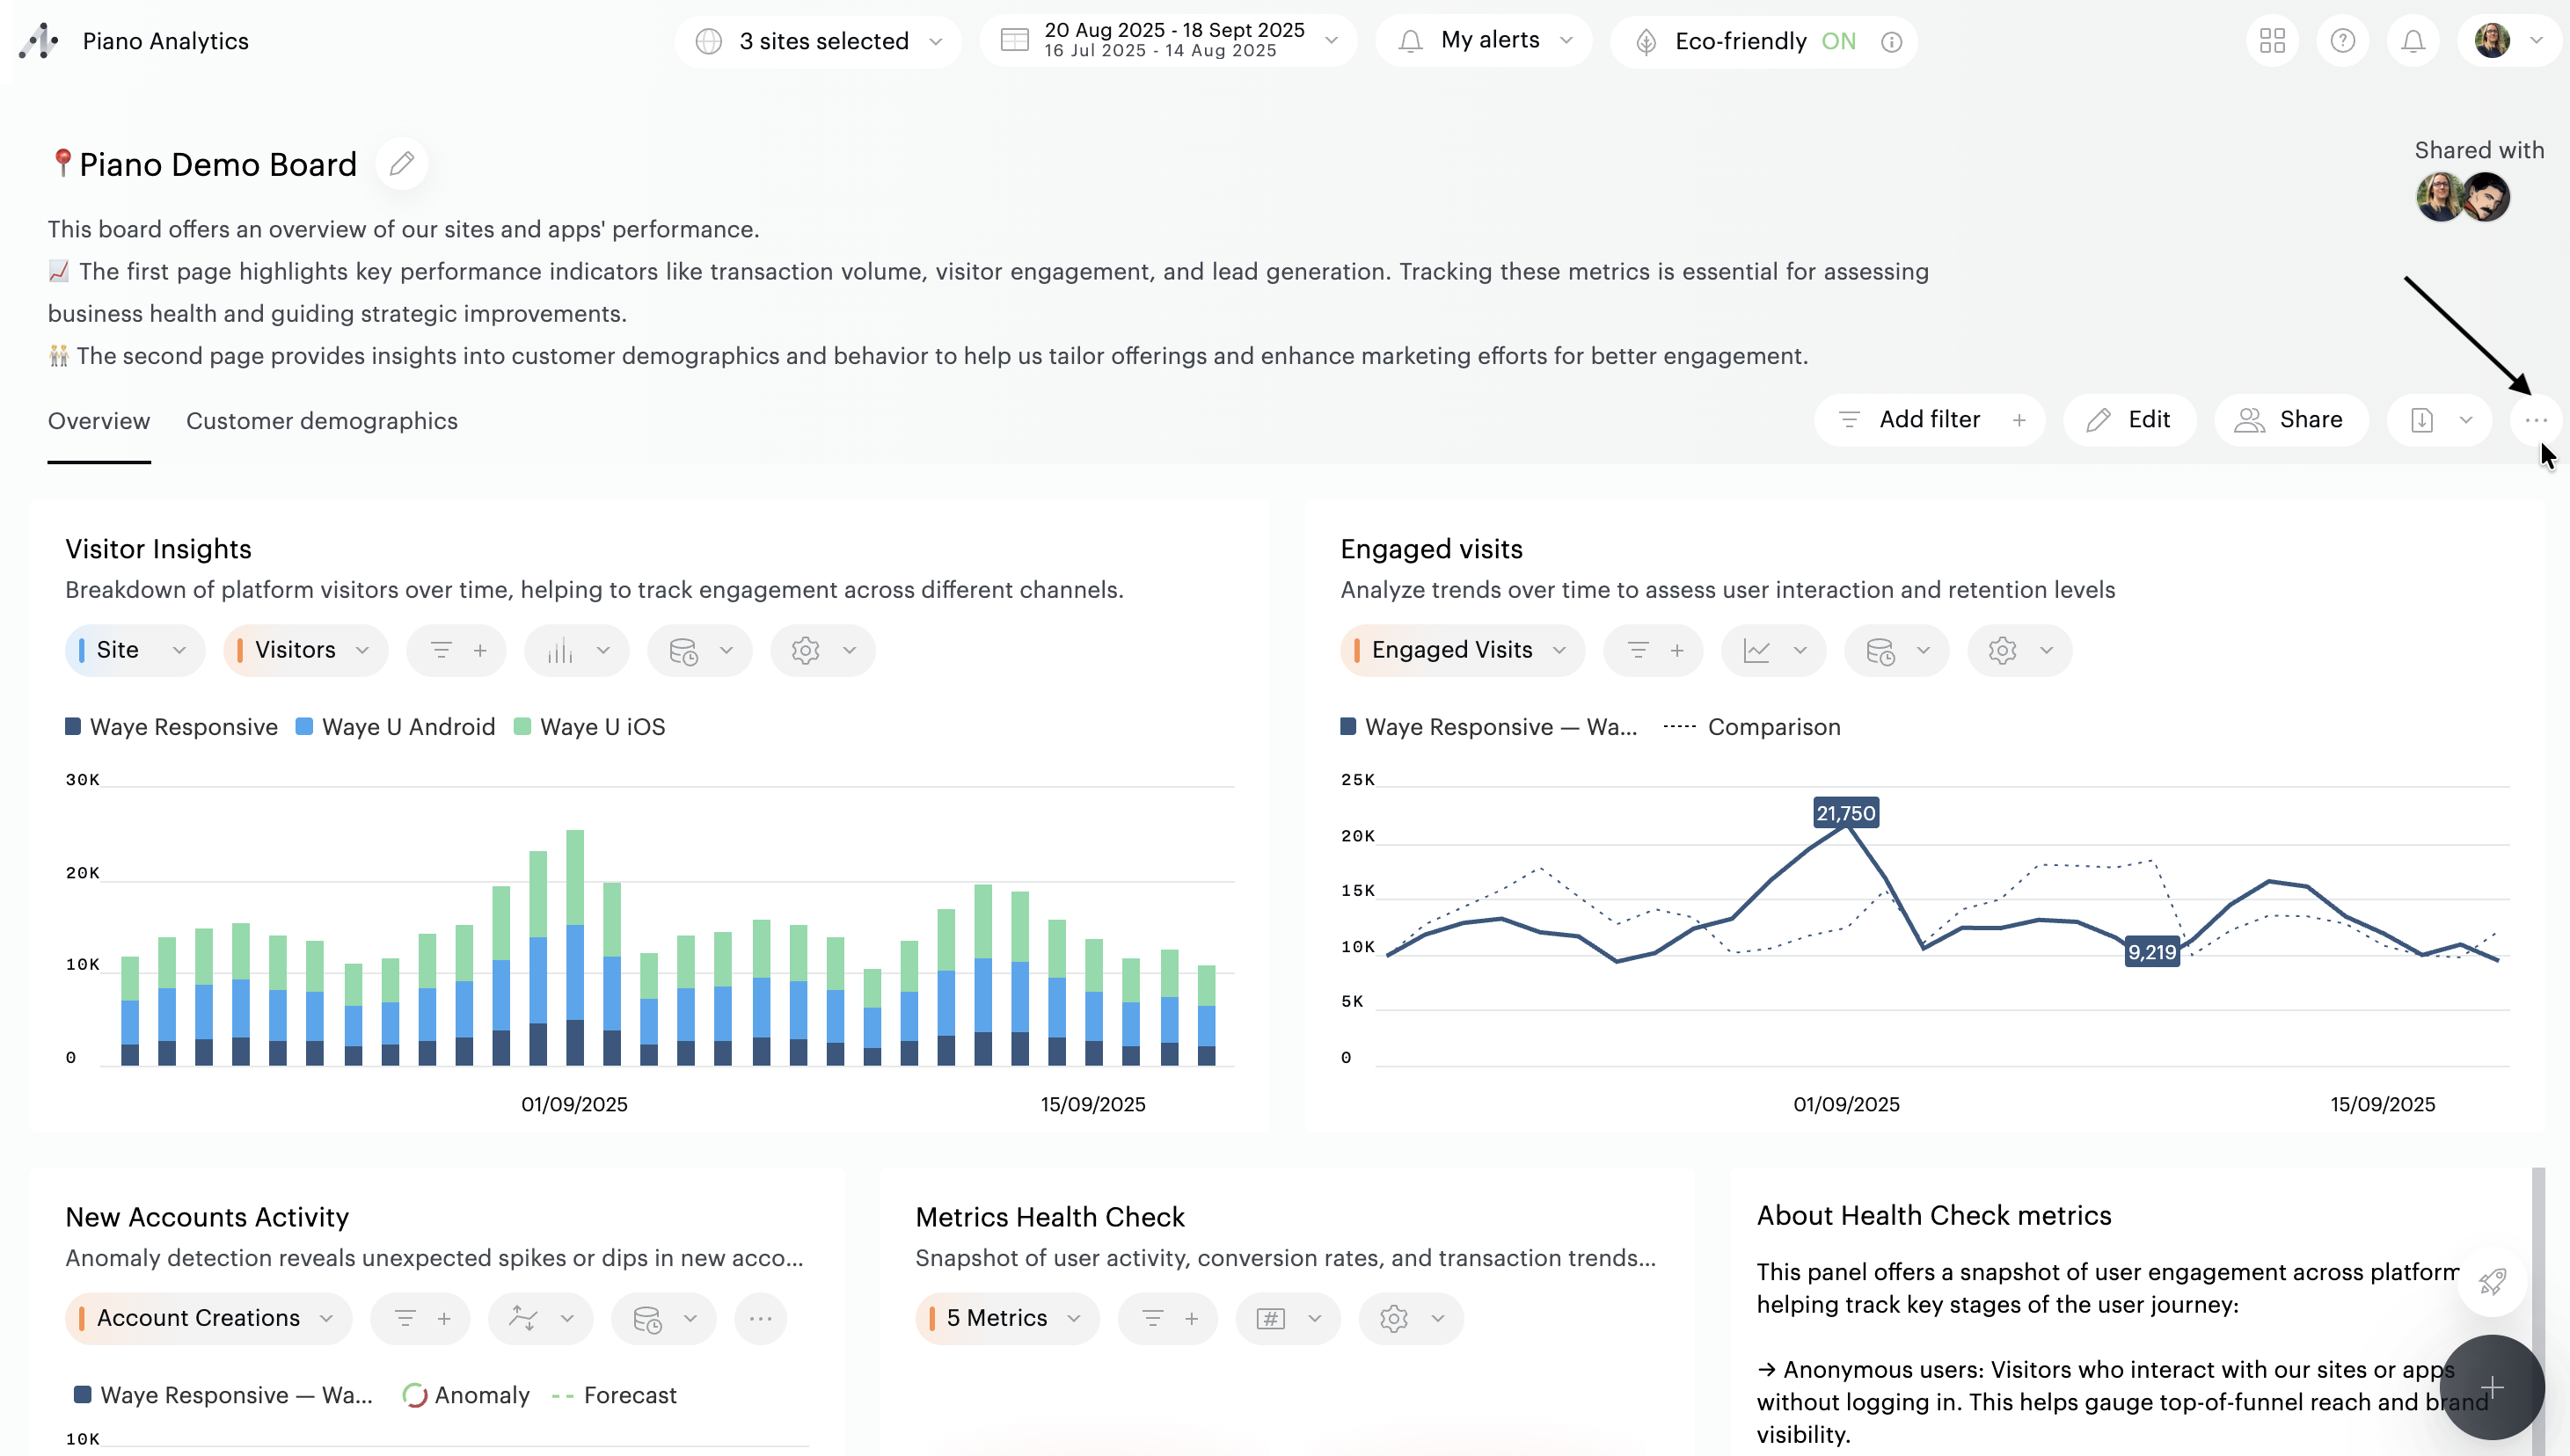Open the apps grid icon in the header

tap(2272, 41)
